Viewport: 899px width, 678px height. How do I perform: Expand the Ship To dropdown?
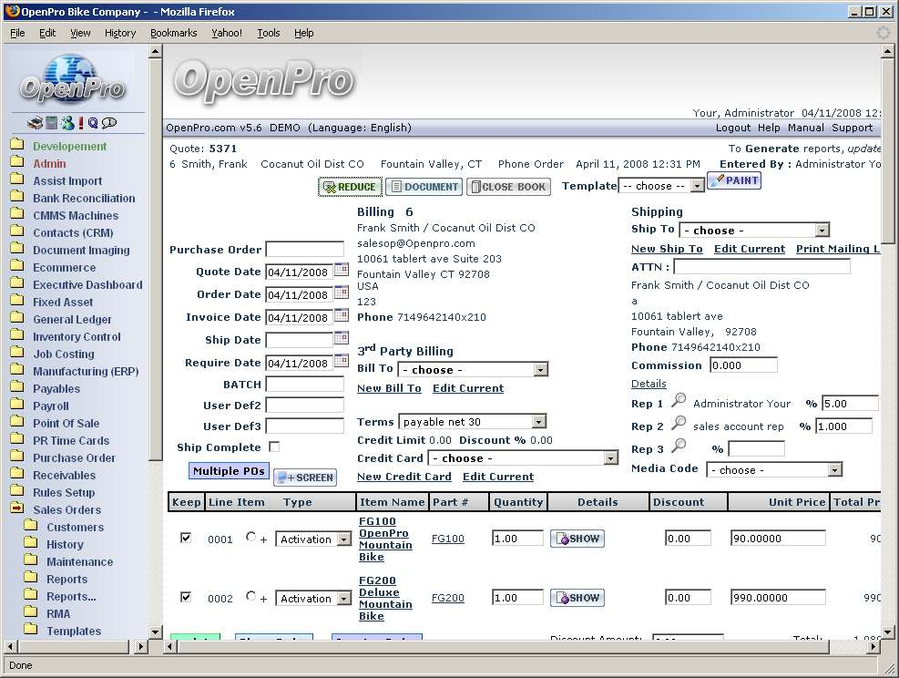(x=754, y=231)
